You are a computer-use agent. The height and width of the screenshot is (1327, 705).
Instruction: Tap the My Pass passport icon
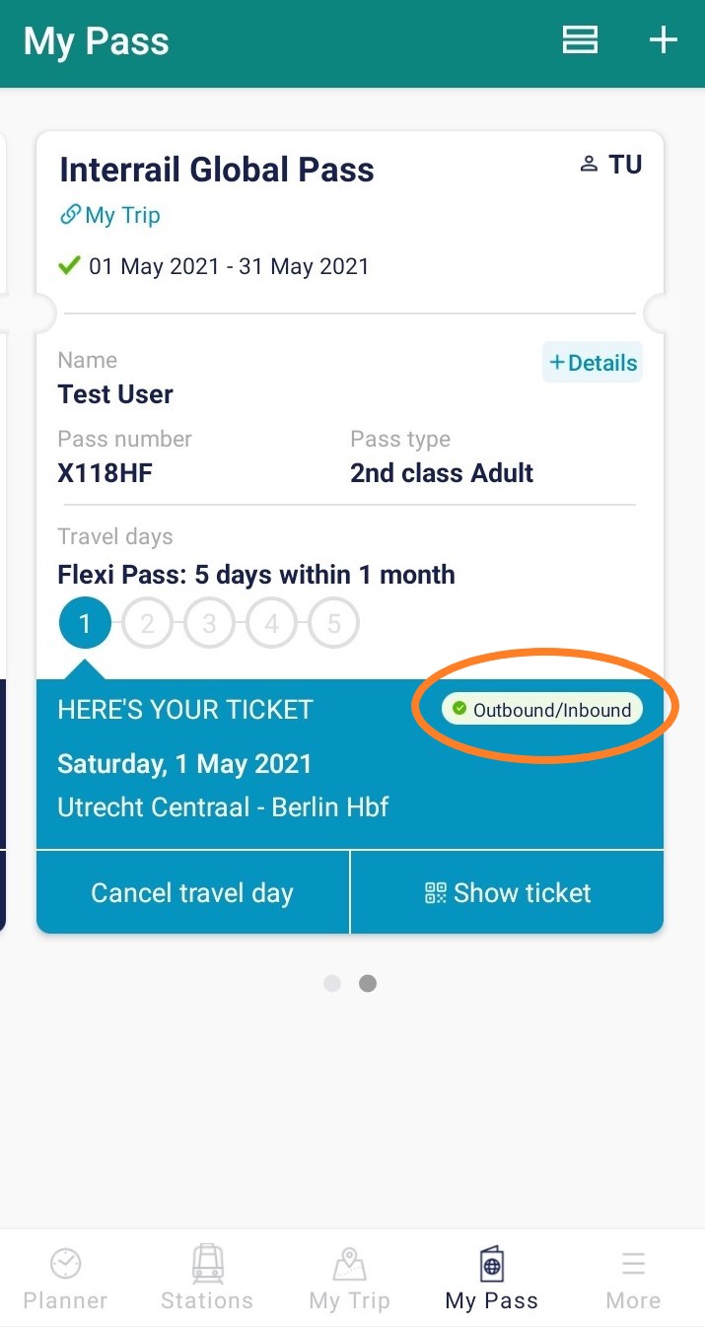coord(491,1262)
